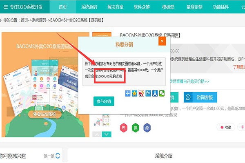Click the 换一换 refresh icon

tap(58, 156)
